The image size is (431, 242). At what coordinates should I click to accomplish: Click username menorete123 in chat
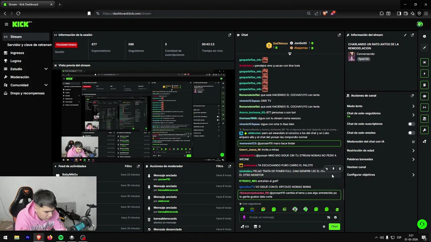click(248, 144)
